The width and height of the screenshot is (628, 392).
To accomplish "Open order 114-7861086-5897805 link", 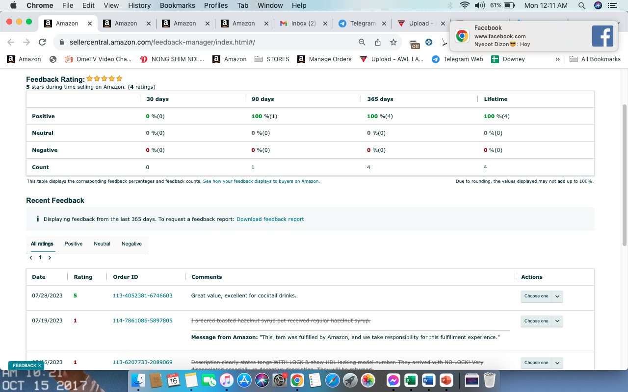I will click(x=143, y=321).
